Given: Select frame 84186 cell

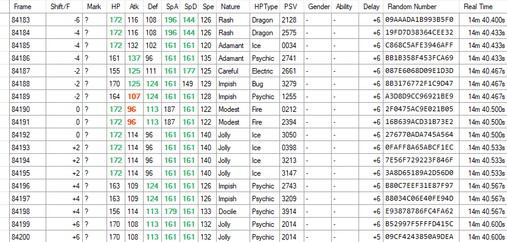Looking at the screenshot, I should (27, 58).
